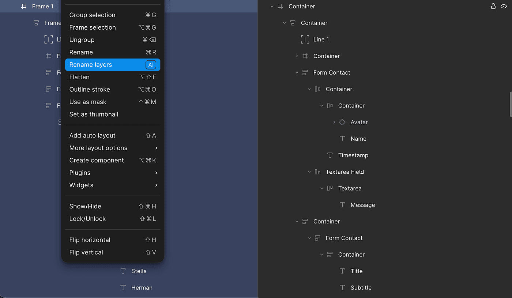512x298 pixels.
Task: Select the Timestamp text layer
Action: [x=353, y=155]
